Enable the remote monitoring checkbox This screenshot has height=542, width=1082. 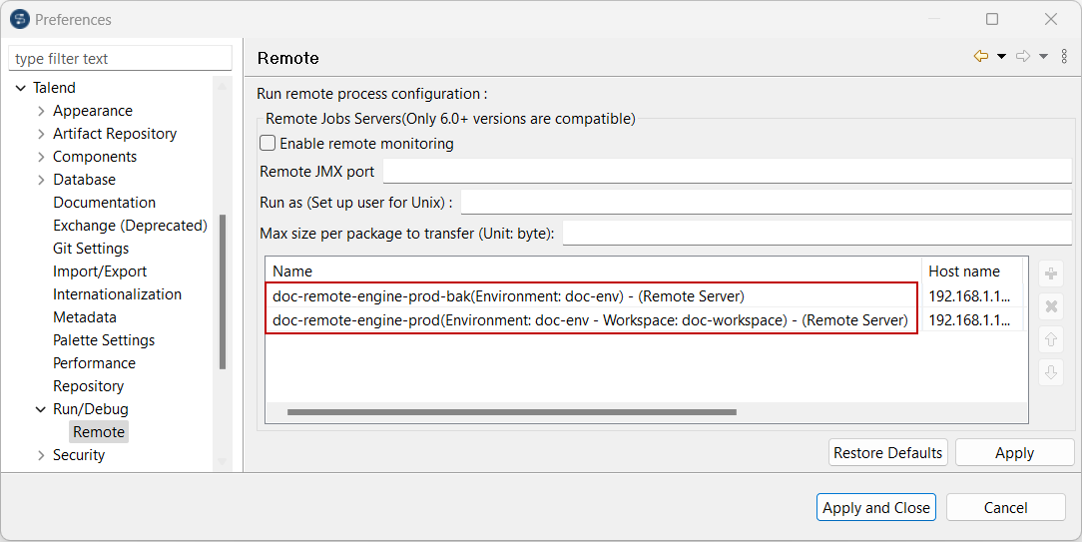268,144
